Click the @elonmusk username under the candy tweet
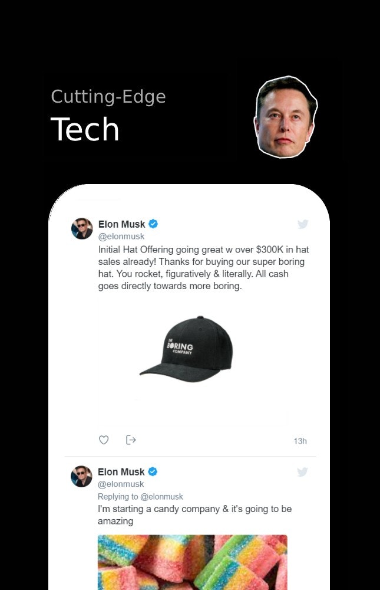380x590 pixels. click(x=121, y=484)
